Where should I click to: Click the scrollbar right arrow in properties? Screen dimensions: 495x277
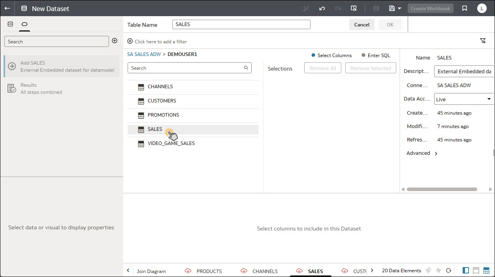pyautogui.click(x=491, y=190)
